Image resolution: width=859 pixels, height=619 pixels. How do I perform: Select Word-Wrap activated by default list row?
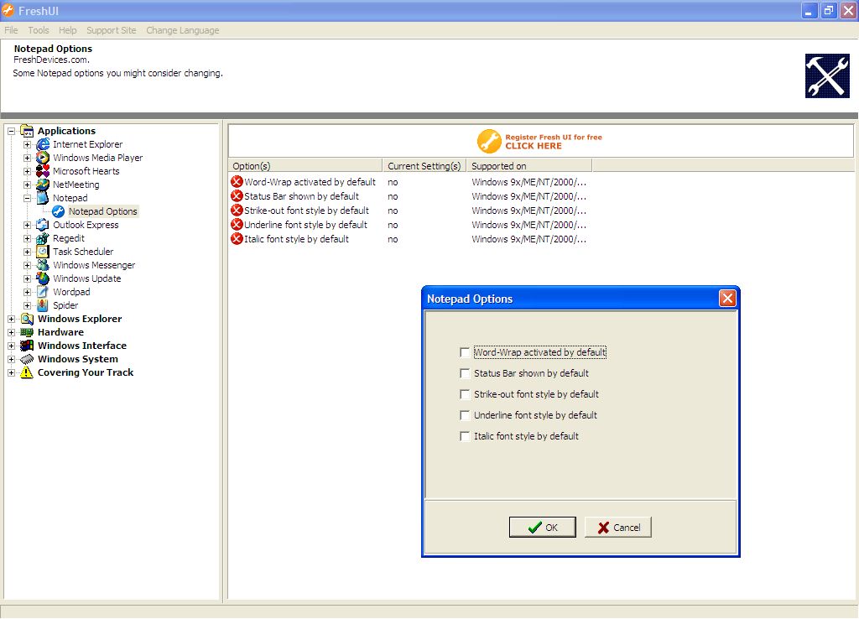click(x=409, y=182)
